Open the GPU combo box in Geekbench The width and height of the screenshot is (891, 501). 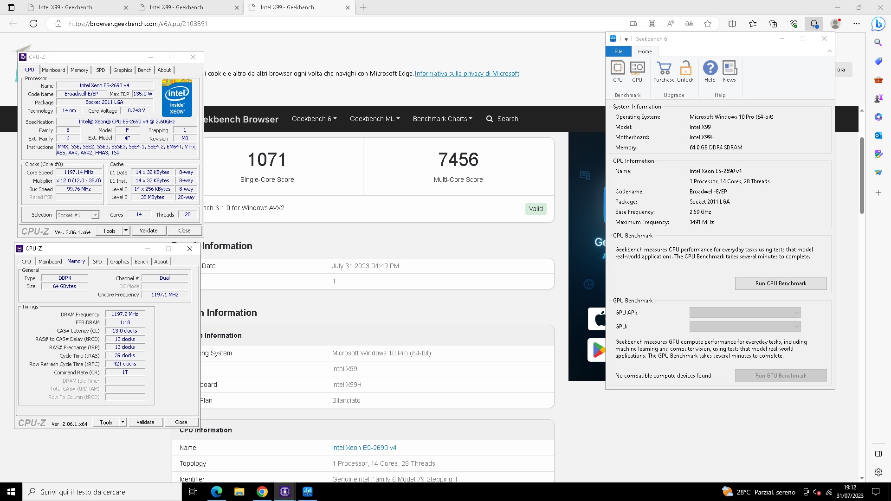pyautogui.click(x=745, y=327)
